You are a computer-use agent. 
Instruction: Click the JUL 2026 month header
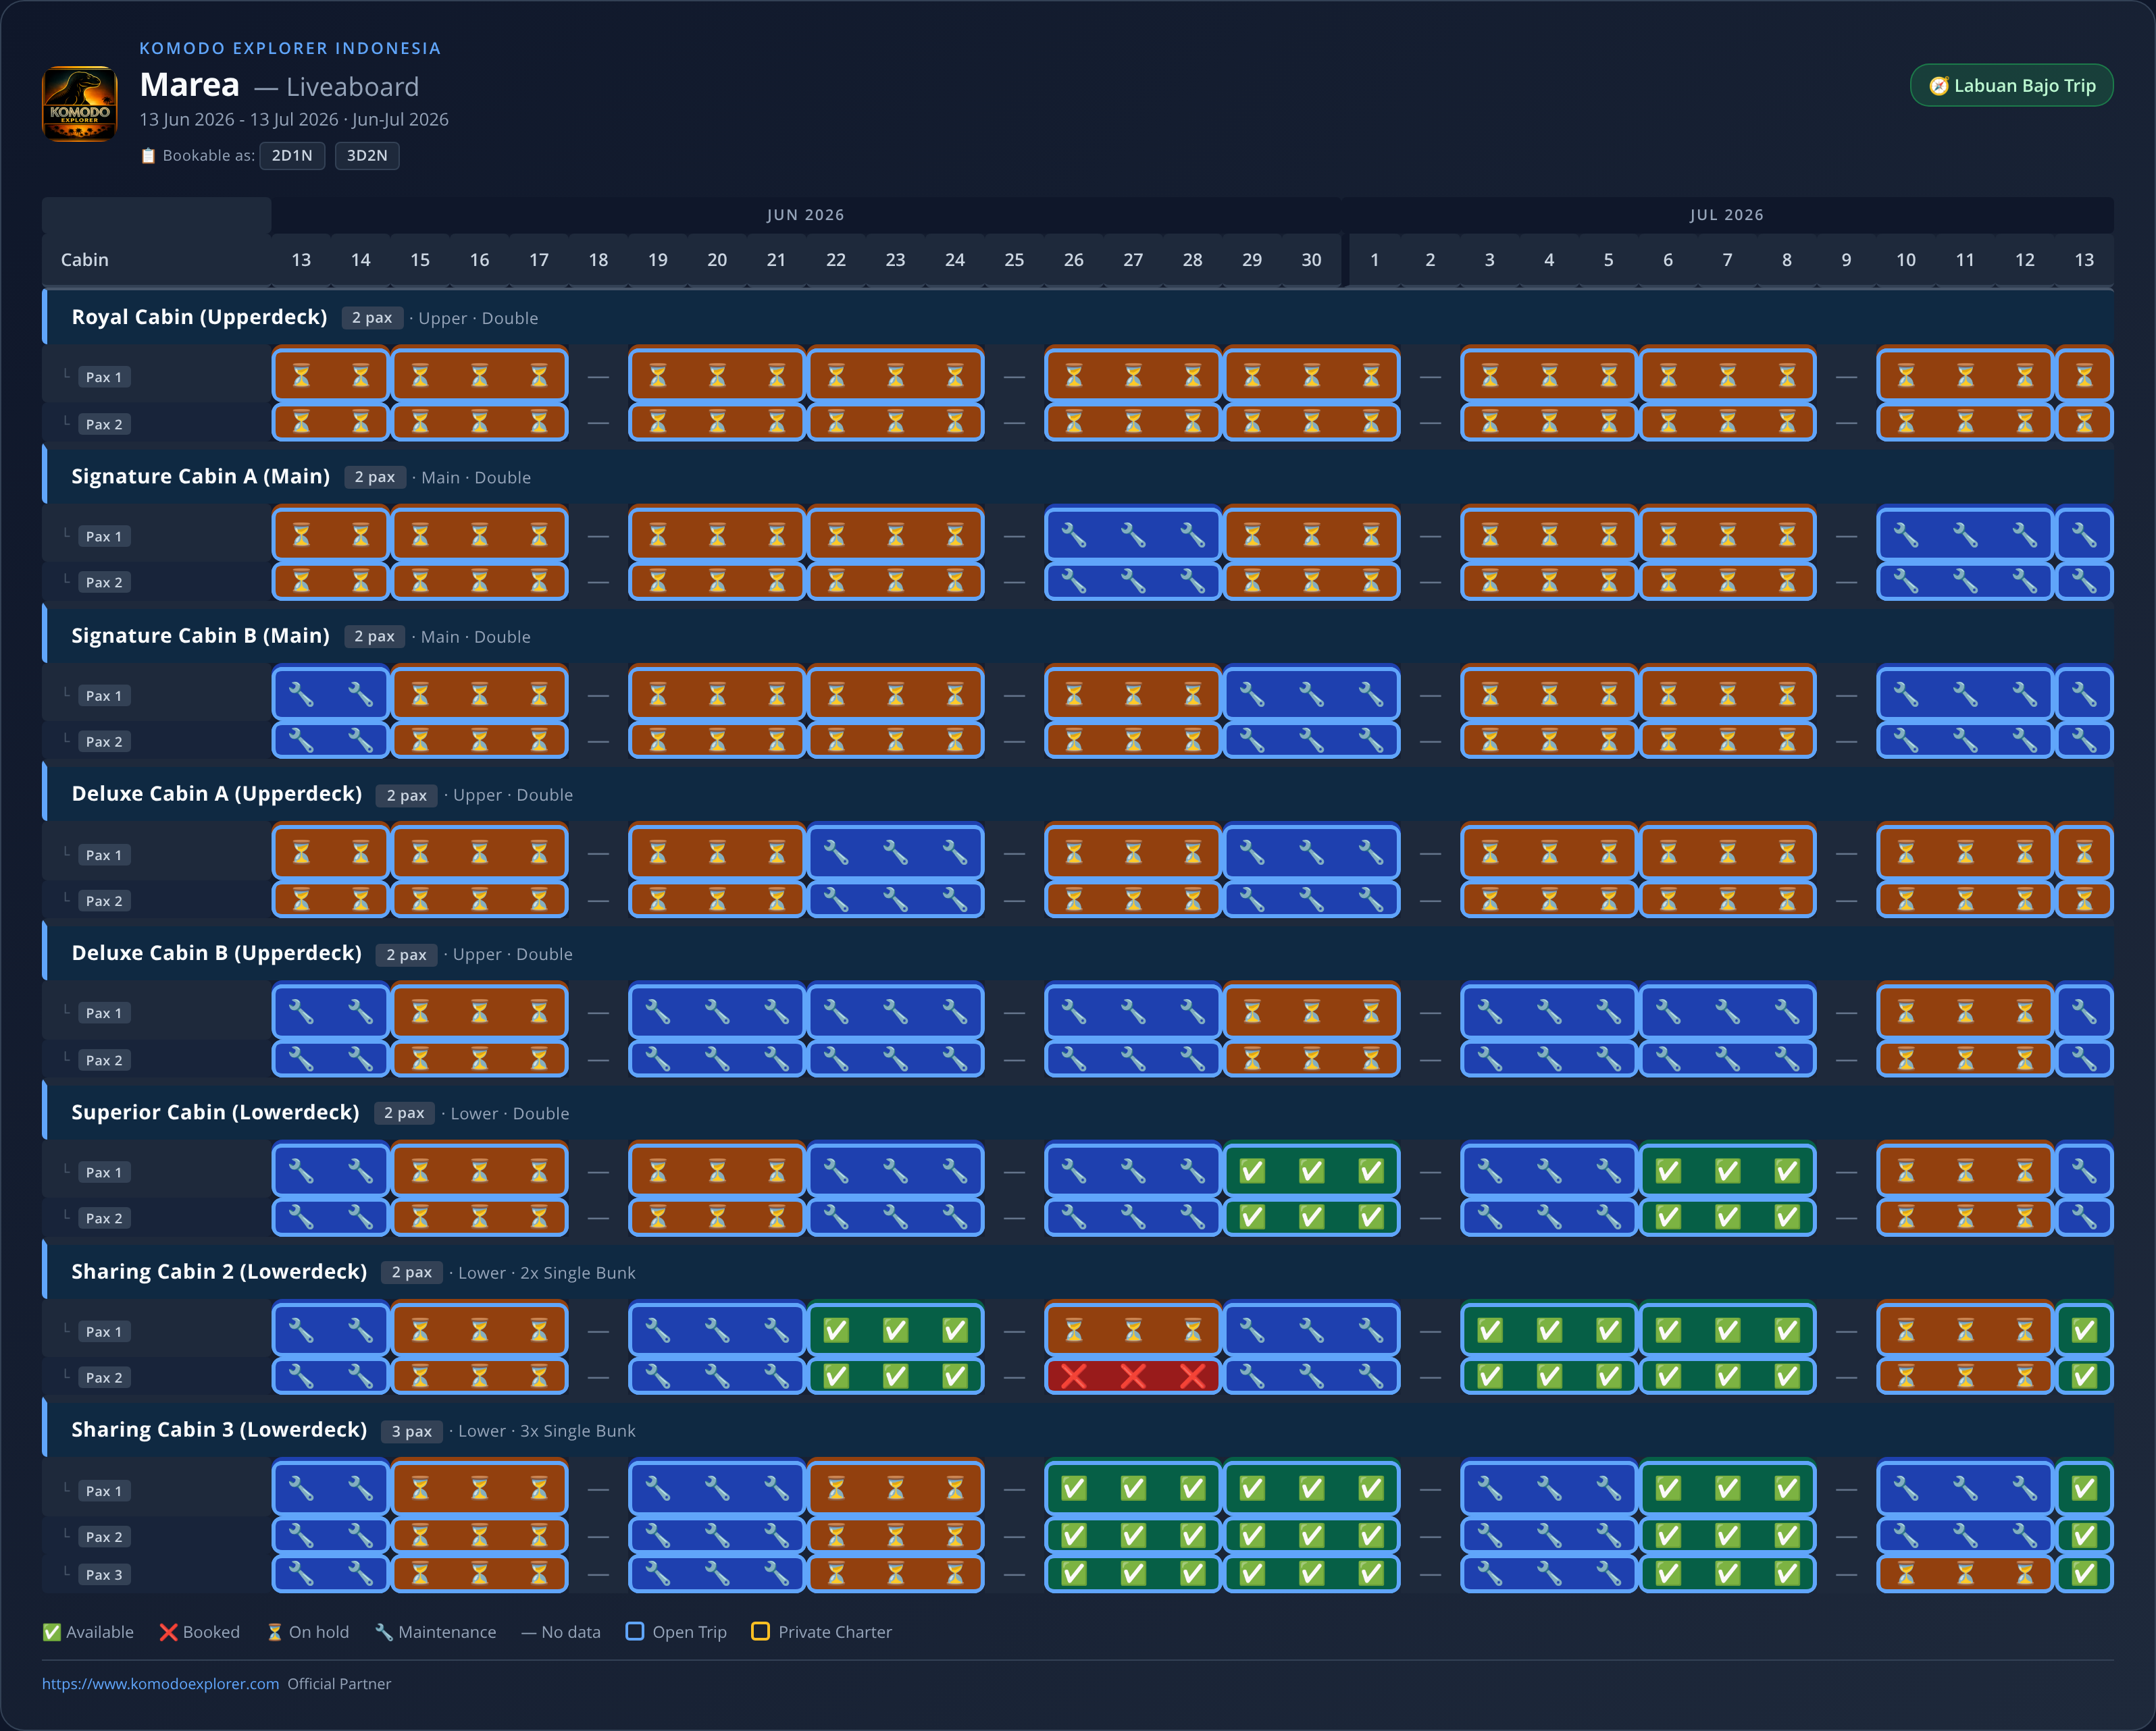pos(1727,215)
